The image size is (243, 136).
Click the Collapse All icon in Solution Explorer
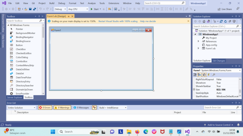(x=230, y=21)
